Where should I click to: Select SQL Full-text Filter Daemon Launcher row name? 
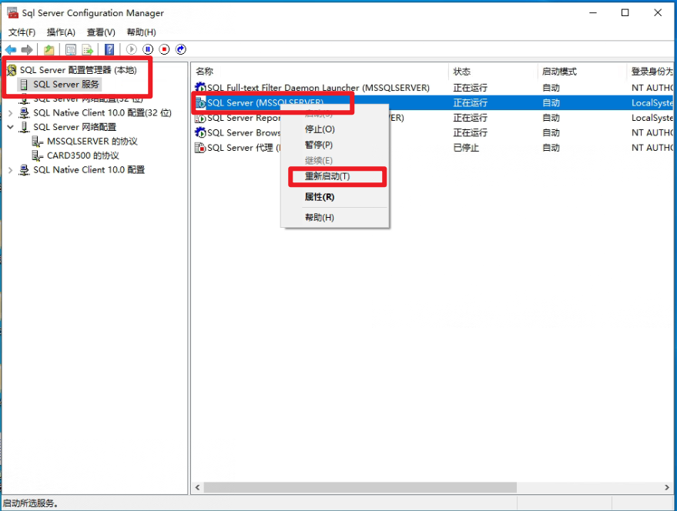[318, 88]
